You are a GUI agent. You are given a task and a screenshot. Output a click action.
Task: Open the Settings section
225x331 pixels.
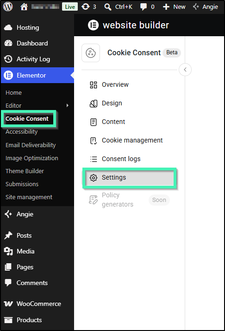coord(129,177)
